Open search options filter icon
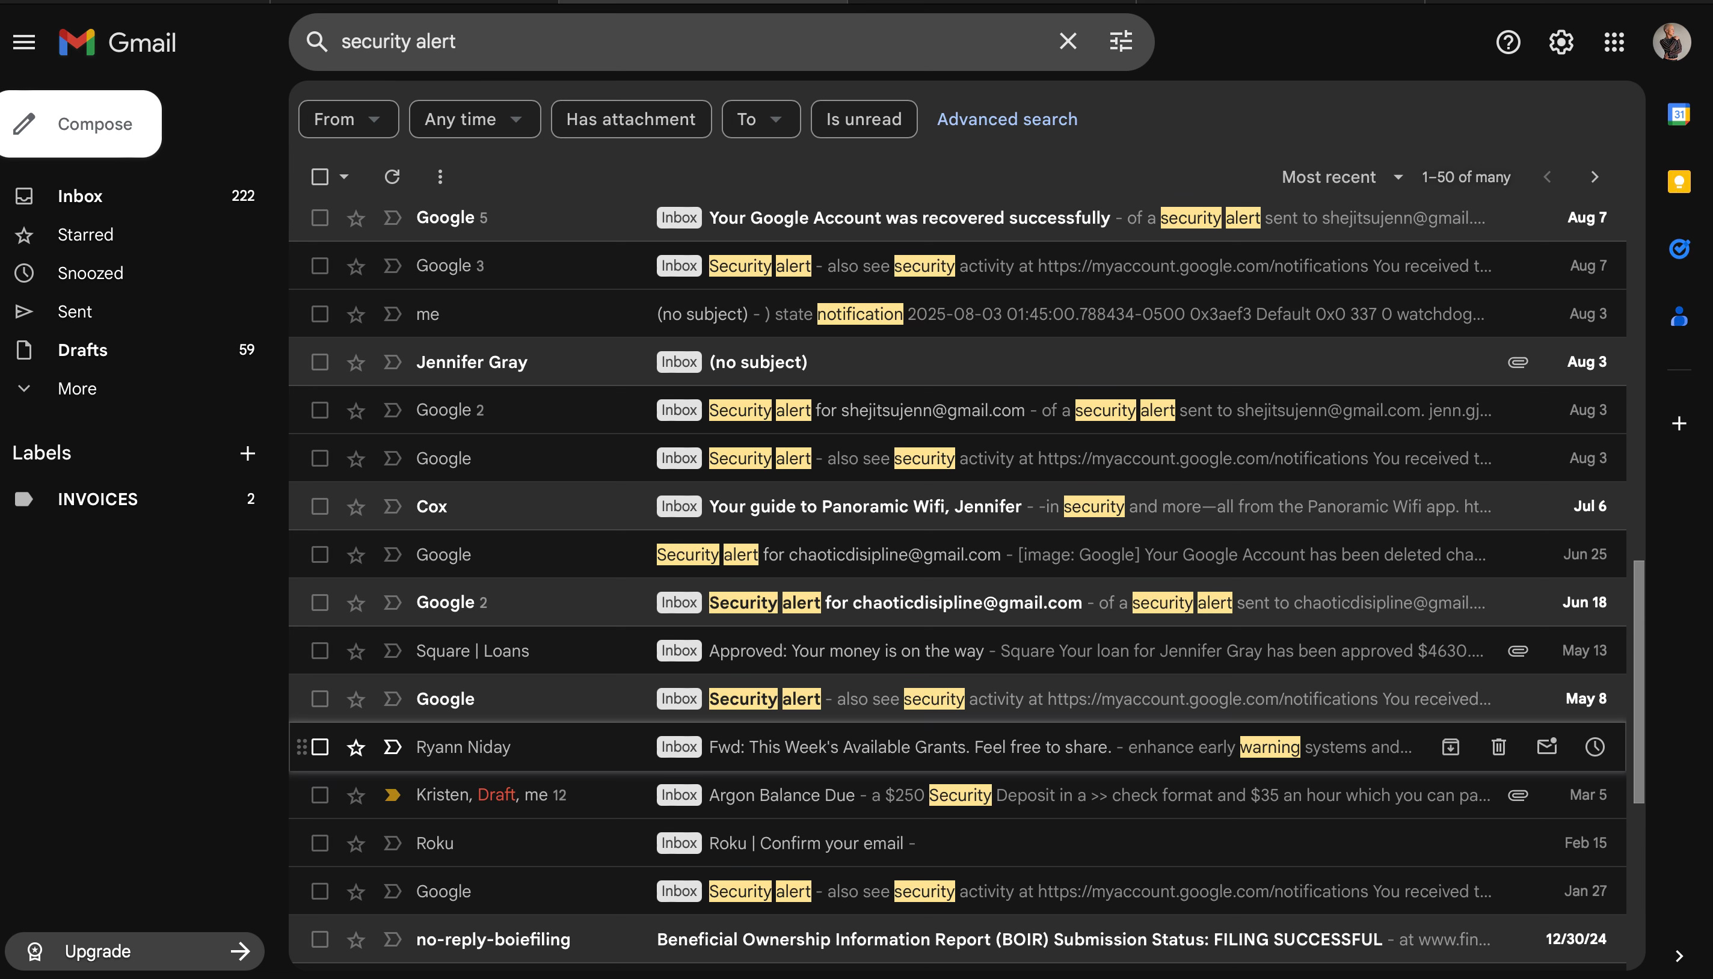 (1121, 41)
